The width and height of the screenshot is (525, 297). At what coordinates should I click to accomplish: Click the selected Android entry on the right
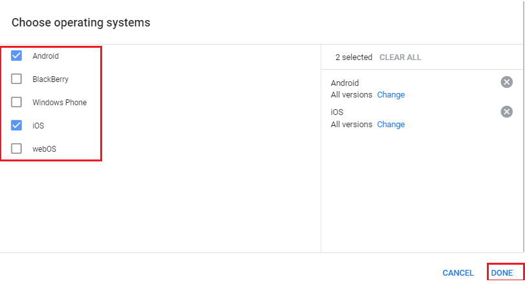coord(345,83)
